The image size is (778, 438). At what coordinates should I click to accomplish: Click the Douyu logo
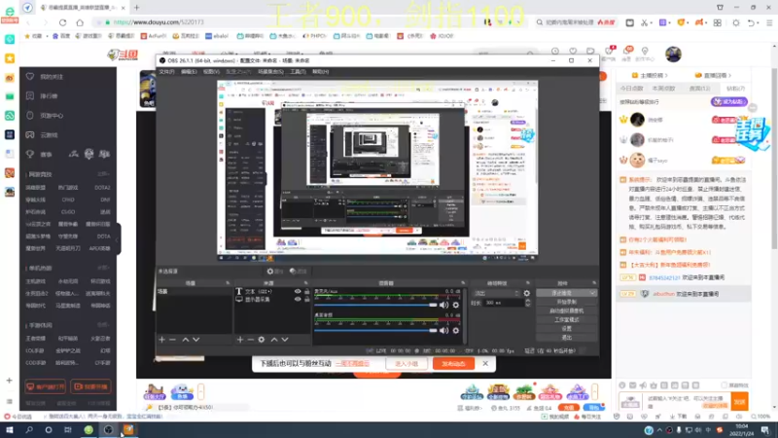(123, 55)
